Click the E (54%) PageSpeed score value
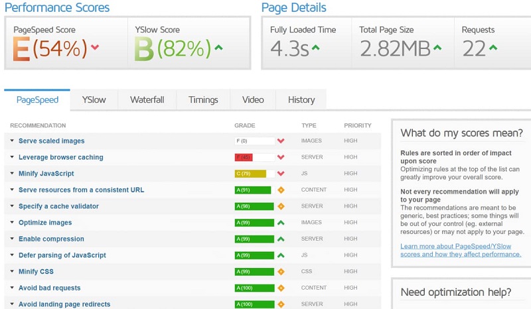531x309 pixels. click(50, 48)
